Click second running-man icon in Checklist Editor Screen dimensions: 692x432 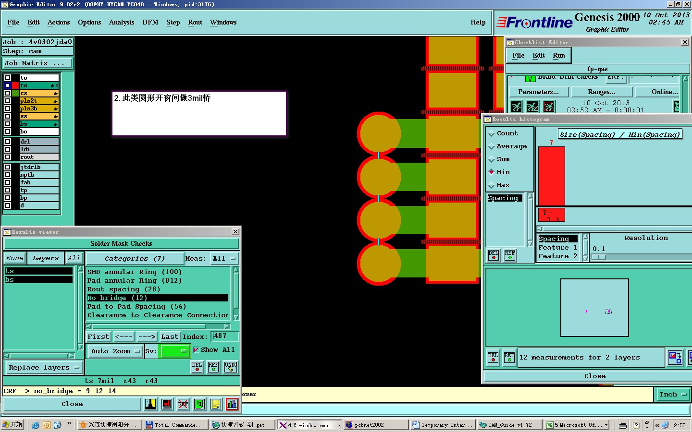click(532, 106)
